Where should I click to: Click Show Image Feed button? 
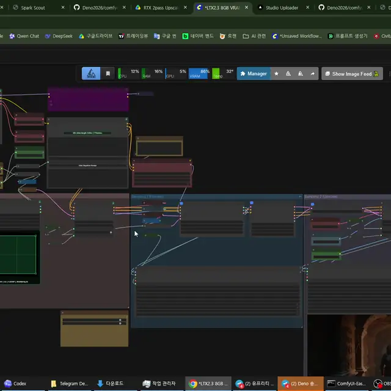tap(352, 74)
